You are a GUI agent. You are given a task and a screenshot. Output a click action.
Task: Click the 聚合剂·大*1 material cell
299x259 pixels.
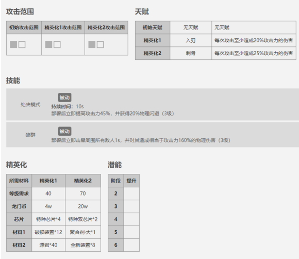[x=83, y=232]
